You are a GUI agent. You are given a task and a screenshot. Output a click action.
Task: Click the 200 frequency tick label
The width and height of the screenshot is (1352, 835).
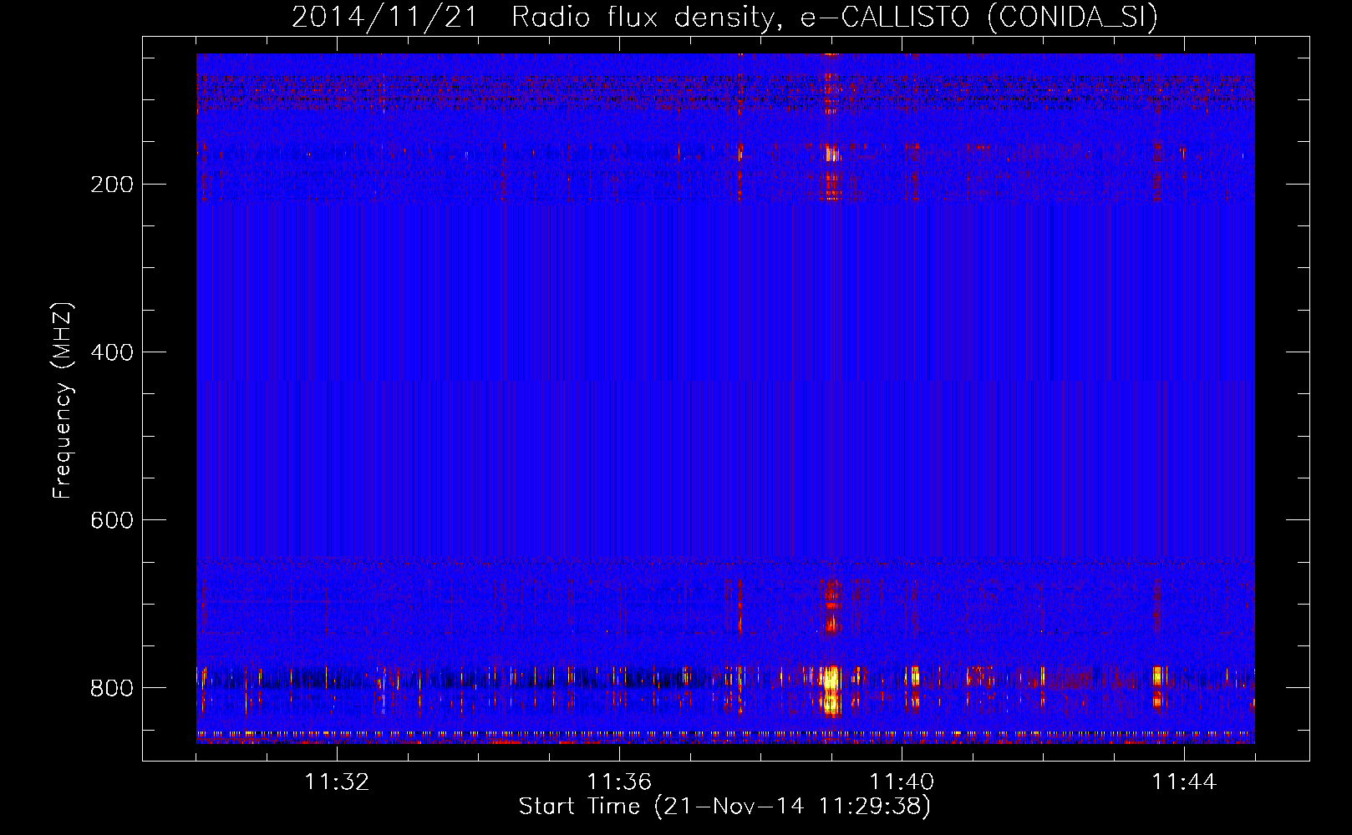[112, 185]
